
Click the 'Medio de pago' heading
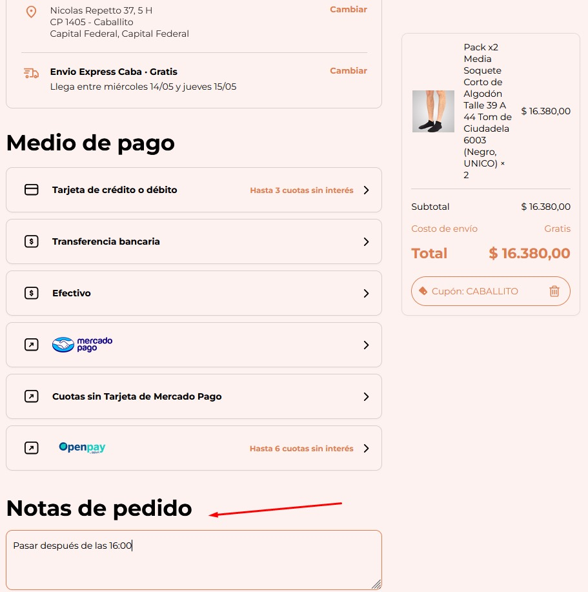tap(90, 143)
